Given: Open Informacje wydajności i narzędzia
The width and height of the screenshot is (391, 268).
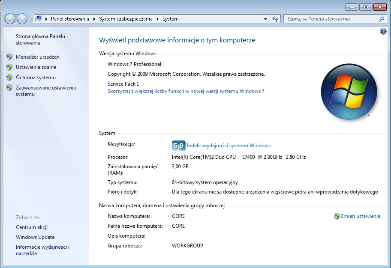Looking at the screenshot, I should click(x=42, y=250).
